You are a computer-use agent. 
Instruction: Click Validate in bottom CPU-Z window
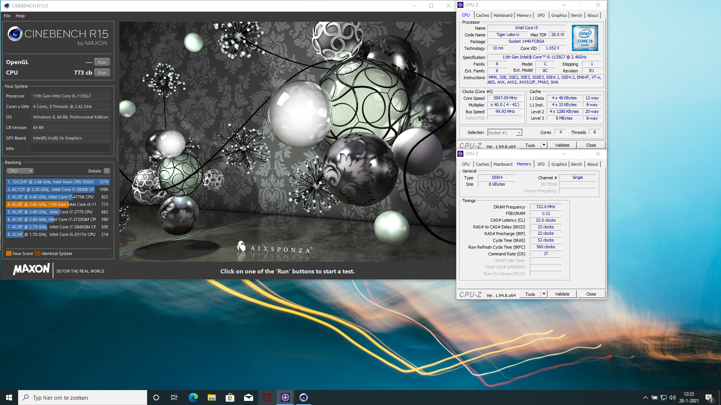coord(562,294)
